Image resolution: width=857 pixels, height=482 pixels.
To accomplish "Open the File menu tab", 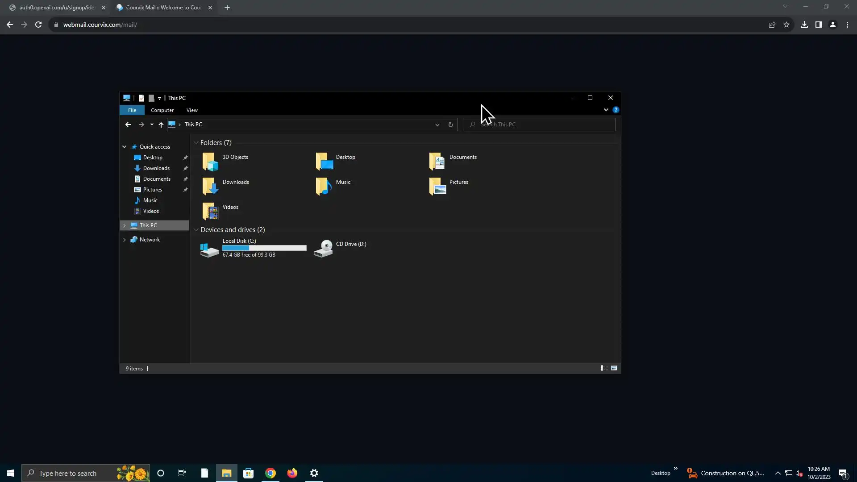I will tap(132, 110).
